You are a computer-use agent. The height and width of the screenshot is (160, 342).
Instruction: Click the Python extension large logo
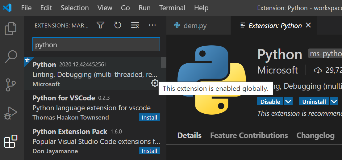point(211,80)
